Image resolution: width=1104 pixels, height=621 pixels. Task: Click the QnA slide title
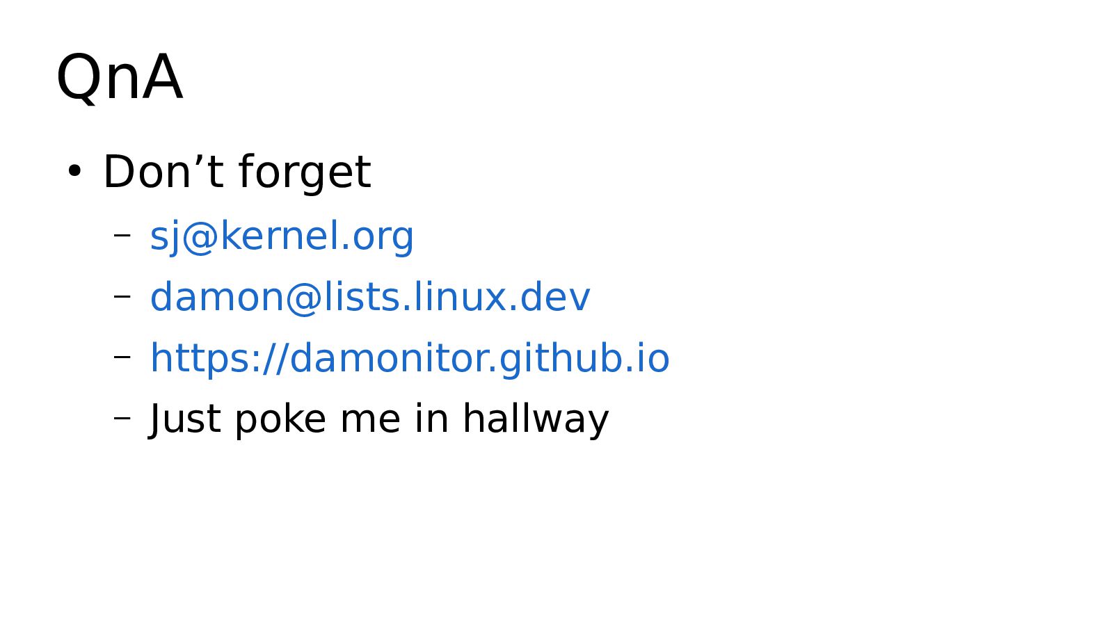point(120,77)
